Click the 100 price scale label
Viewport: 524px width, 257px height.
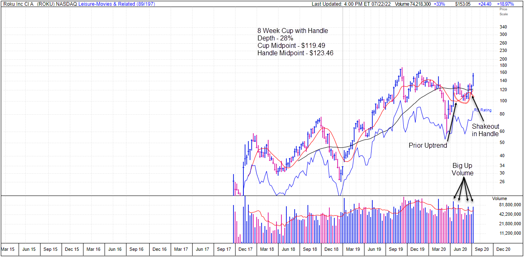click(x=503, y=101)
